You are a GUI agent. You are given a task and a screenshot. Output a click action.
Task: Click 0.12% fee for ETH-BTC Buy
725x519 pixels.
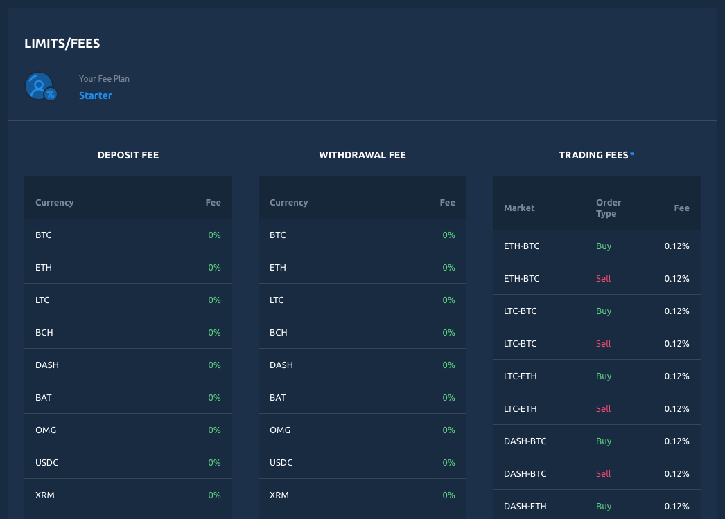coord(677,246)
